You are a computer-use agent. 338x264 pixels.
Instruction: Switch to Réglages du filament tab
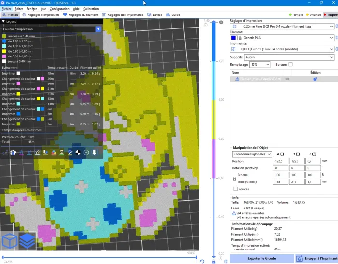(x=81, y=14)
